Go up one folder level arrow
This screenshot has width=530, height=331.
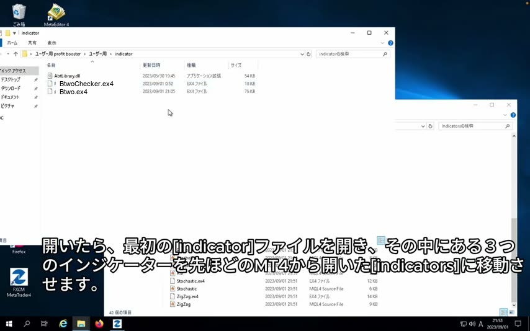(16, 54)
